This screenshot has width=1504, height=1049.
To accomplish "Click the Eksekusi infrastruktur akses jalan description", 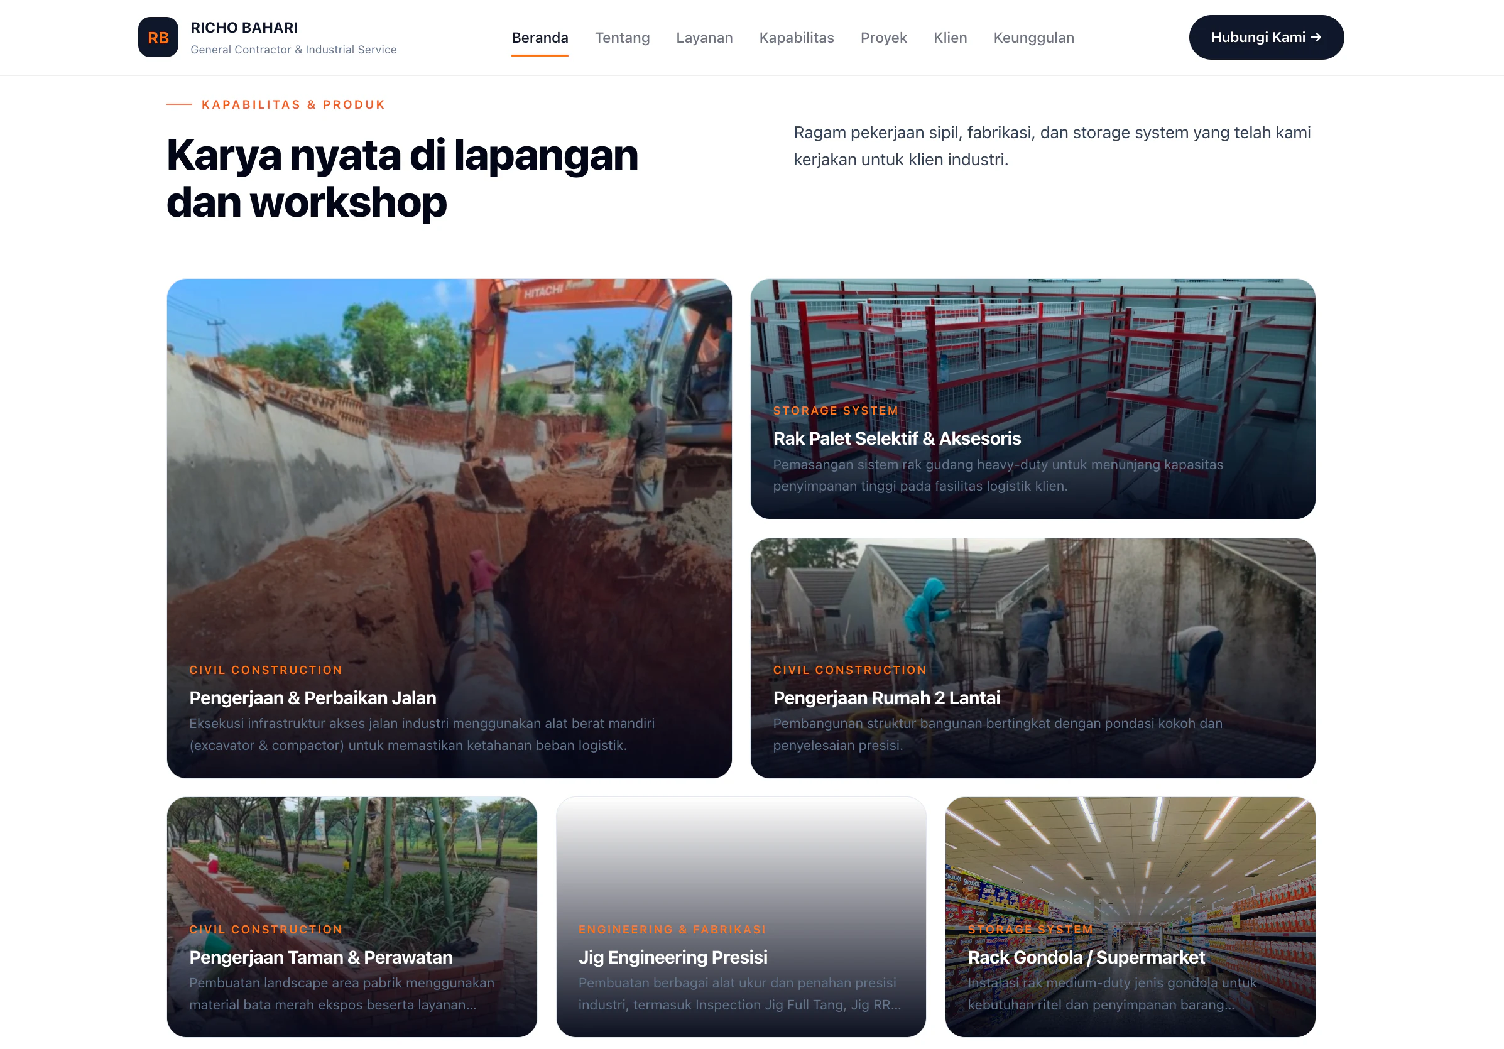I will pyautogui.click(x=422, y=734).
